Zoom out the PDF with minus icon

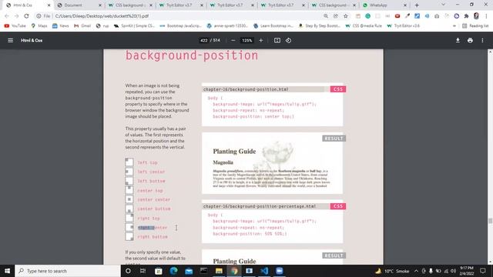(233, 41)
